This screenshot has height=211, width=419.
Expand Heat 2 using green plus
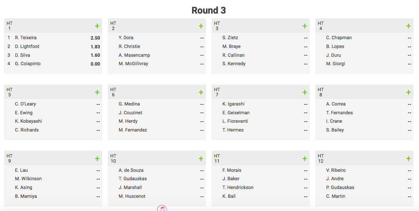point(201,26)
